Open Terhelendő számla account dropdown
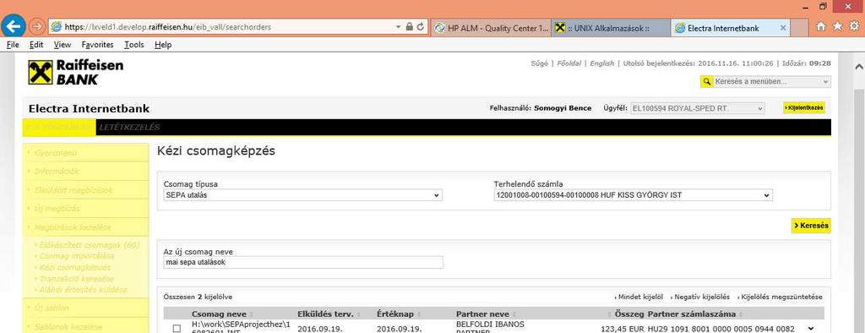 coord(634,195)
